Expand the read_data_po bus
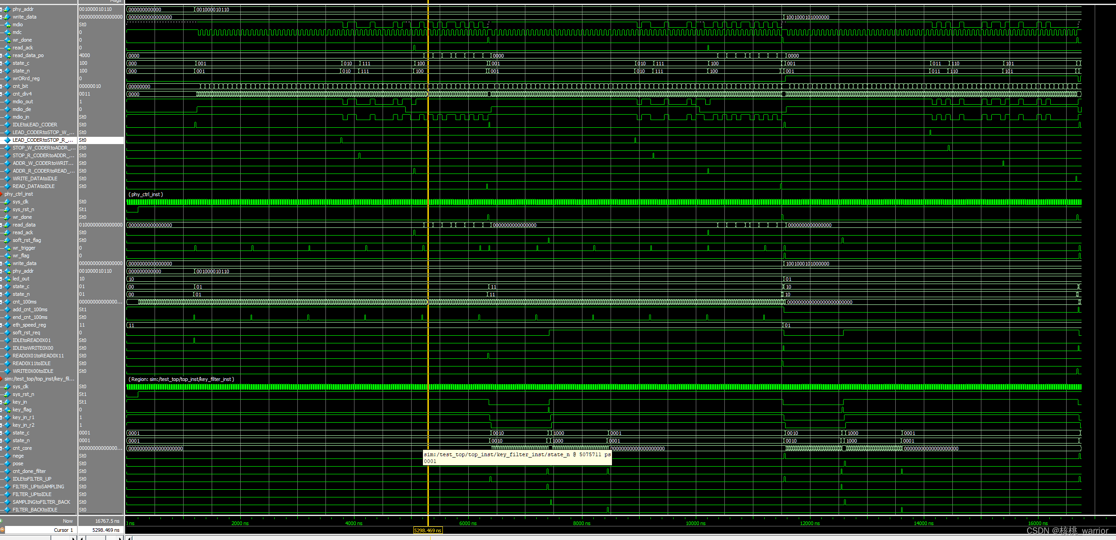 point(1,55)
